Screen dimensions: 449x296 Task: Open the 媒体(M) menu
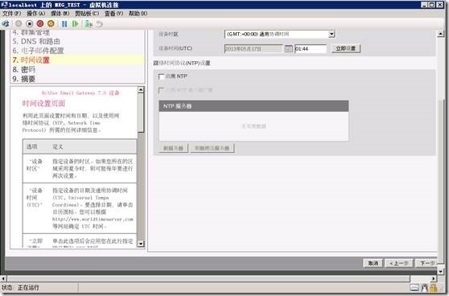[60, 13]
